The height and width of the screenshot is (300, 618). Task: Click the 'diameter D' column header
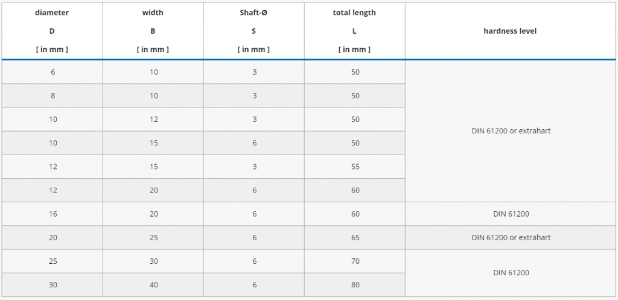pos(53,31)
